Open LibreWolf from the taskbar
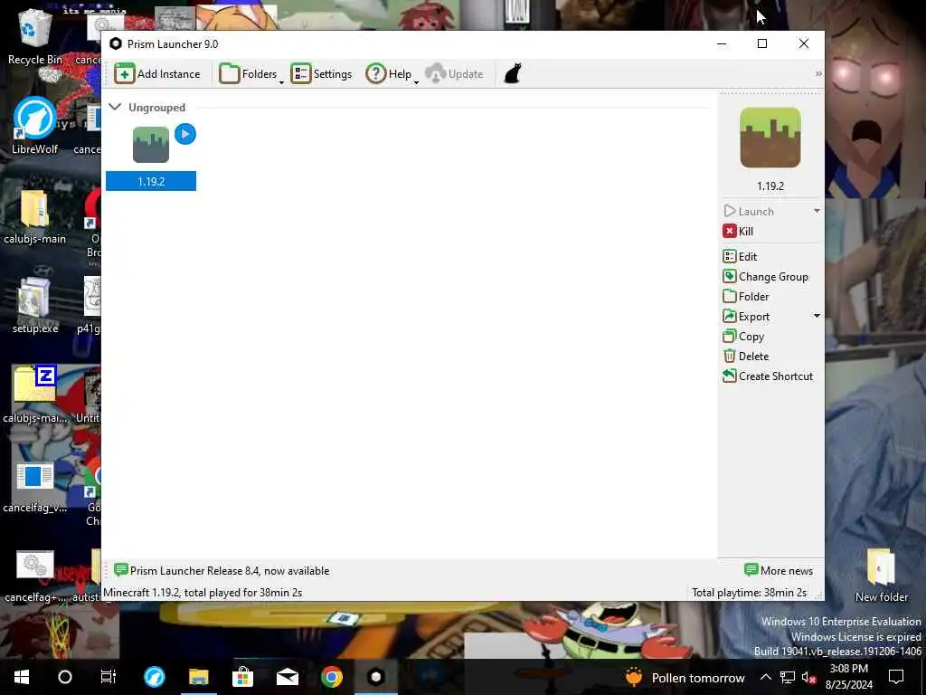Screen dimensions: 926x695 click(155, 677)
